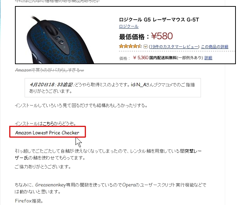Screen dimensions: 238x205
Task: Click the product title ロジクール G5 レーザーマウス
Action: click(159, 20)
